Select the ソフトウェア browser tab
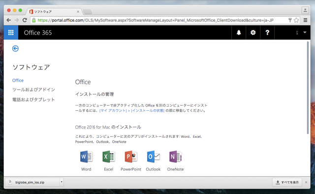The height and width of the screenshot is (194, 315). click(x=53, y=12)
